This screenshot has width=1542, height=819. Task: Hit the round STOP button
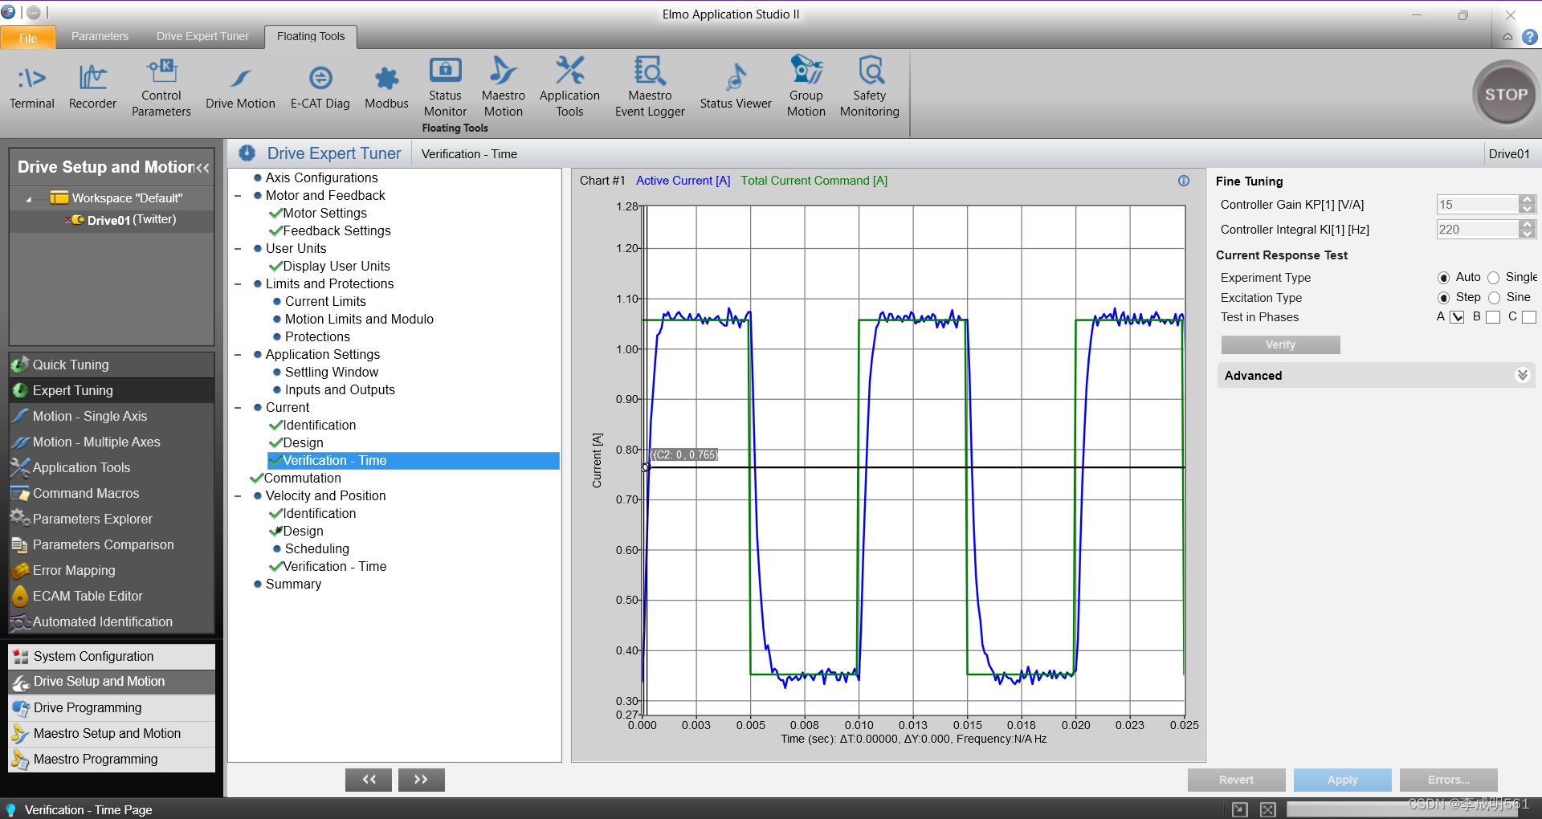[1505, 94]
